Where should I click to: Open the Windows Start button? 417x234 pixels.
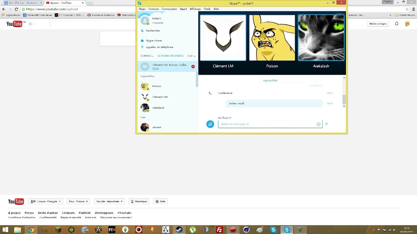[5, 230]
